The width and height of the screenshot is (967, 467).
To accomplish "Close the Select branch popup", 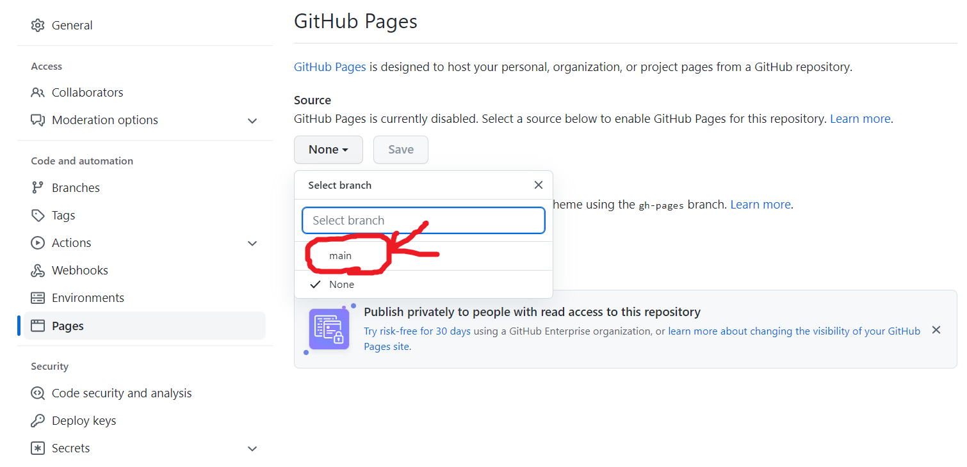I will click(539, 185).
